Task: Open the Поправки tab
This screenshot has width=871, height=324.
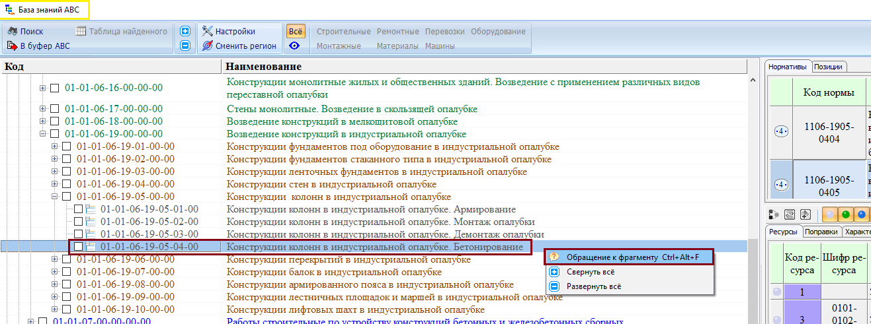Action: (823, 232)
